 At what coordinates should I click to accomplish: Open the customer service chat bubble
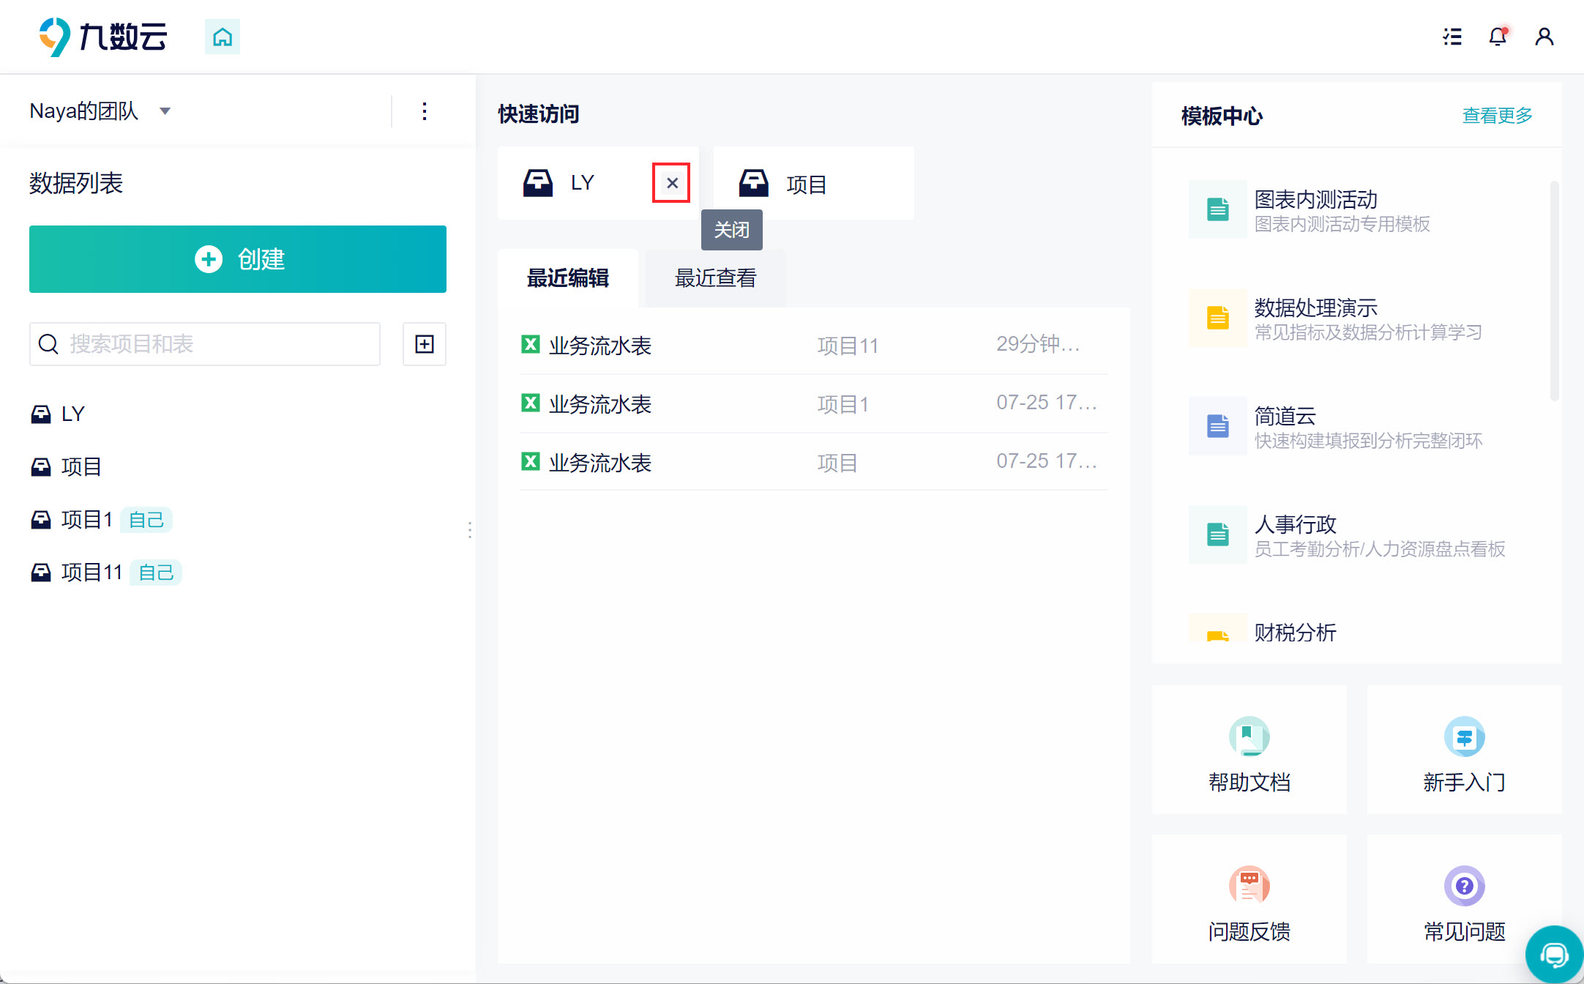pyautogui.click(x=1554, y=955)
